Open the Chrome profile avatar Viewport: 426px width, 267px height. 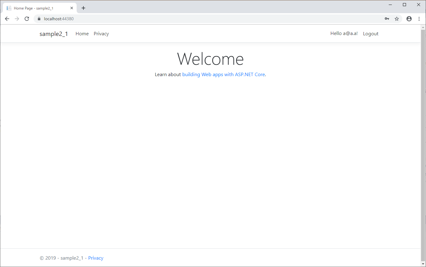coord(409,19)
